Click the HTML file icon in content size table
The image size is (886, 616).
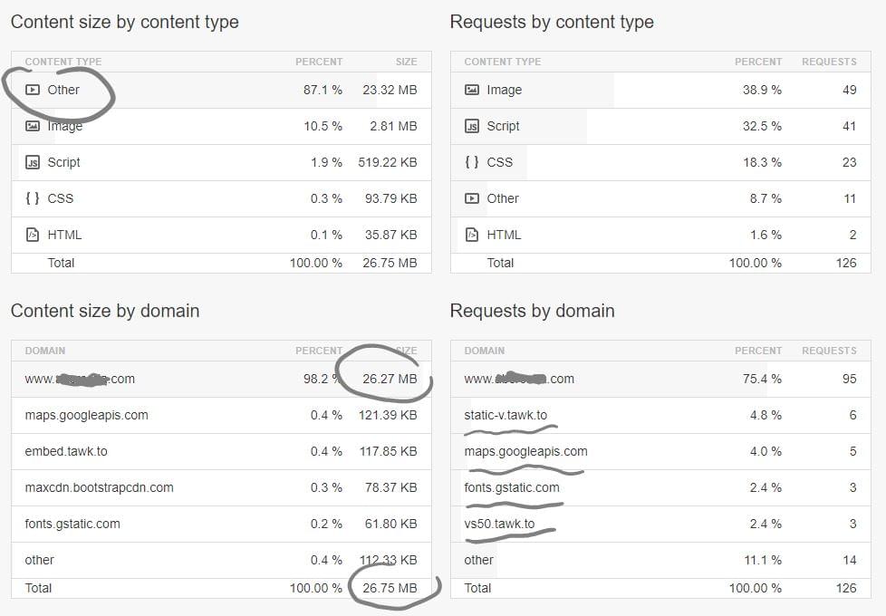coord(33,235)
